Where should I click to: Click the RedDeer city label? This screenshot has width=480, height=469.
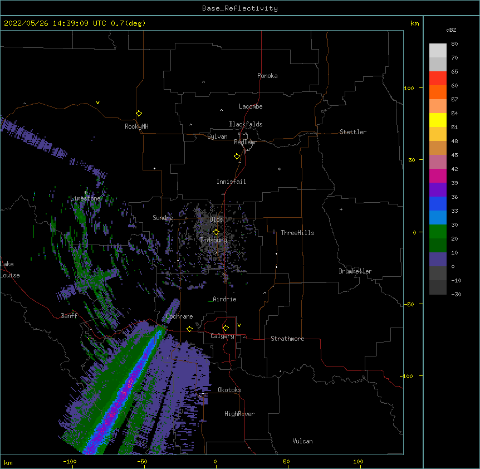[x=245, y=142]
